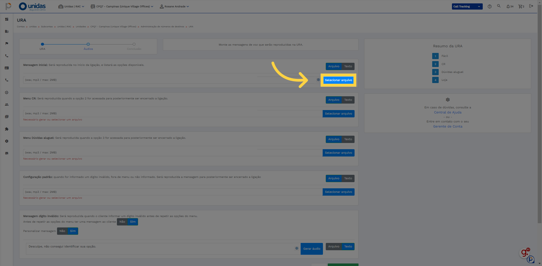Open the flag icon in left sidebar
542x266 pixels.
click(x=7, y=44)
